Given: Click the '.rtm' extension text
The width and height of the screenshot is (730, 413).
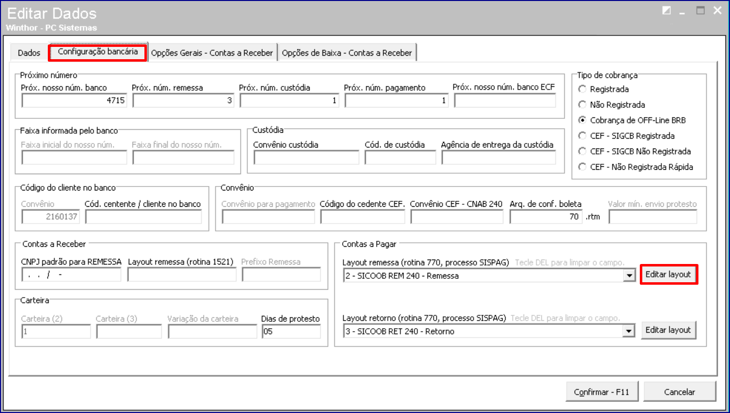Looking at the screenshot, I should pos(593,217).
